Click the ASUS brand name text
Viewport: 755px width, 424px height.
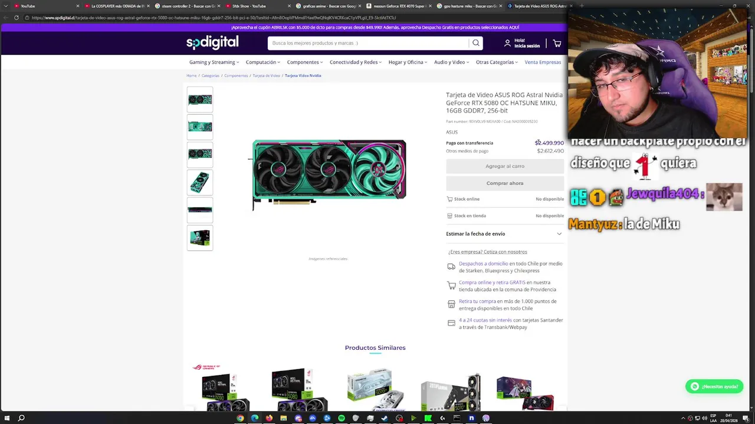click(x=452, y=132)
